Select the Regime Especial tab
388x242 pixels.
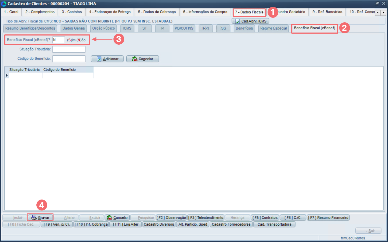(x=273, y=28)
